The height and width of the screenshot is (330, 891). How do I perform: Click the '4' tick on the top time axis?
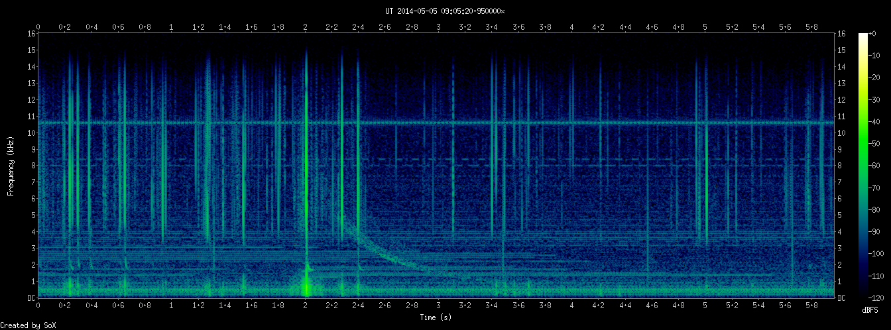[572, 27]
